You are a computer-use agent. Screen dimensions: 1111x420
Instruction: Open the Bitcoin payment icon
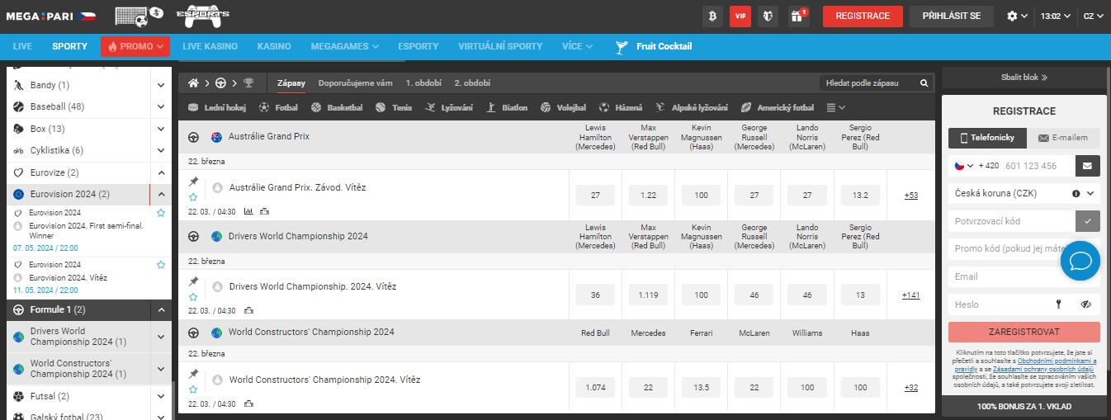712,16
